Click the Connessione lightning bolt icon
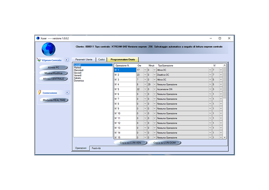269x190 pixels. (x=40, y=93)
